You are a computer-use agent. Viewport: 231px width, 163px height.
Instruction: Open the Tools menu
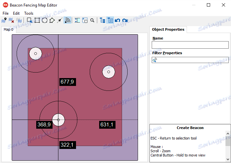coord(29,13)
